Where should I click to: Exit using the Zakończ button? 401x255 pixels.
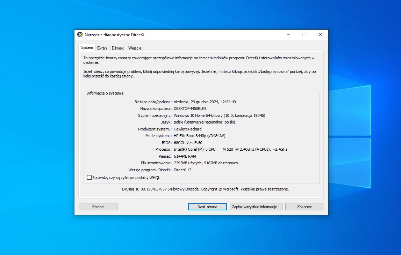[304, 207]
